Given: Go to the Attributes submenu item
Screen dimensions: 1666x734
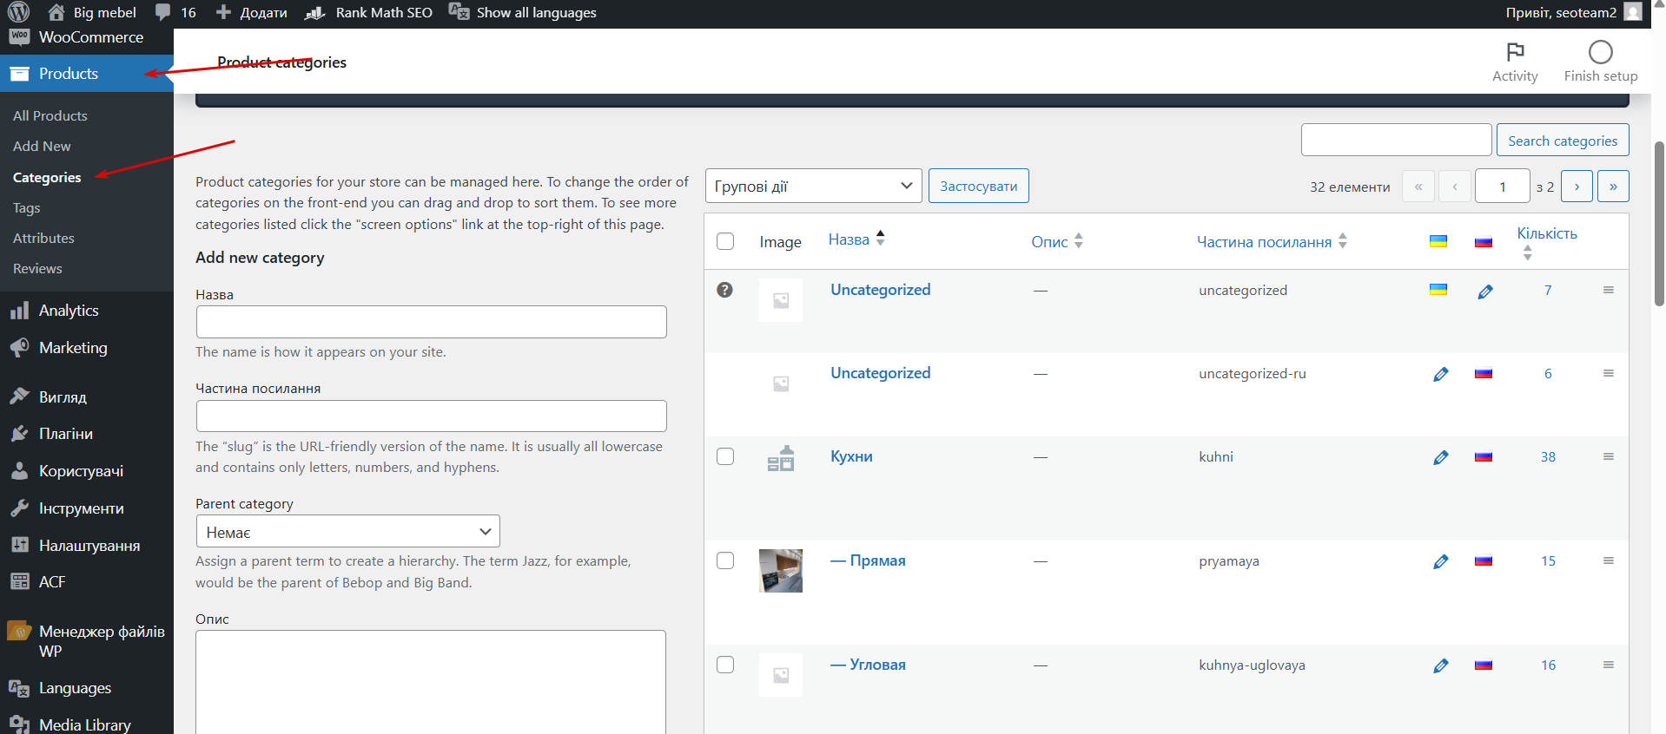Looking at the screenshot, I should click(43, 238).
